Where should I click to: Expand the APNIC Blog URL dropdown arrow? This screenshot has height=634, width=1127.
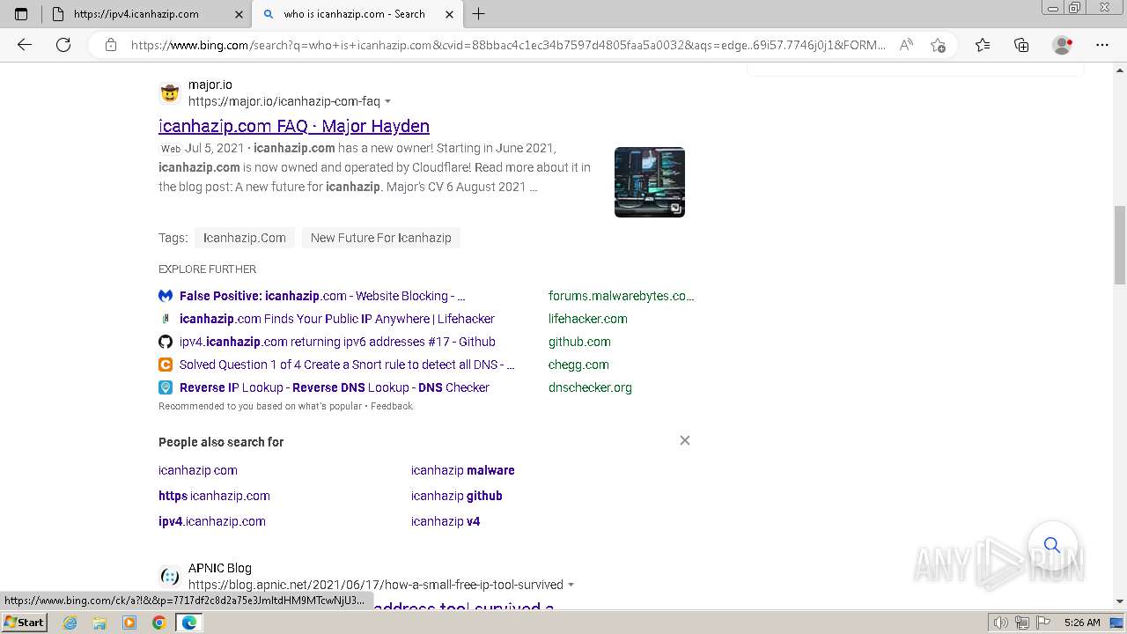tap(571, 585)
